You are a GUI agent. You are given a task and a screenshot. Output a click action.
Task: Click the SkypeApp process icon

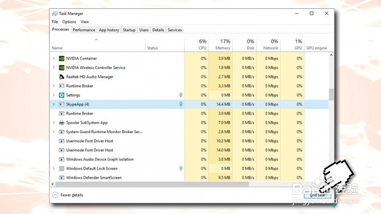pos(62,104)
